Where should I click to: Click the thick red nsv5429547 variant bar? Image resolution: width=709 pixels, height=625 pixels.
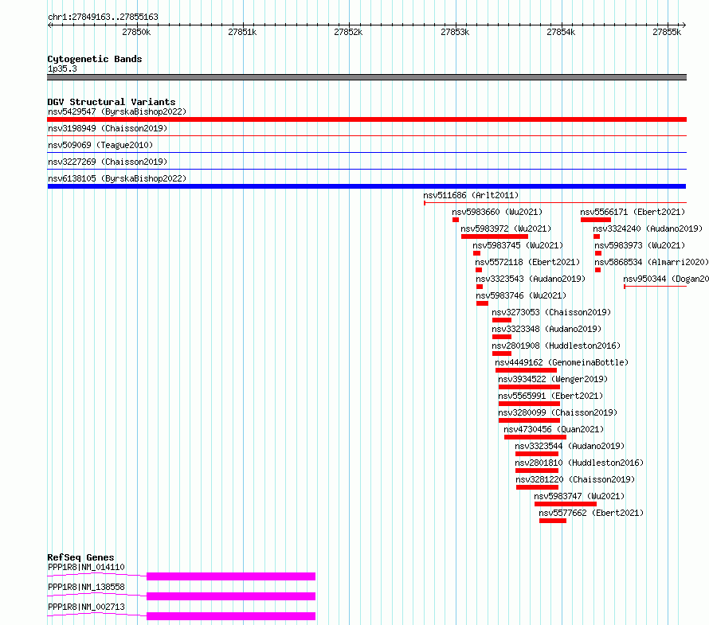[366, 119]
